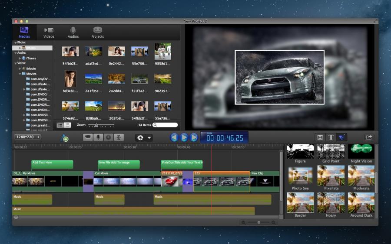Open the text titles T icon

click(331, 137)
